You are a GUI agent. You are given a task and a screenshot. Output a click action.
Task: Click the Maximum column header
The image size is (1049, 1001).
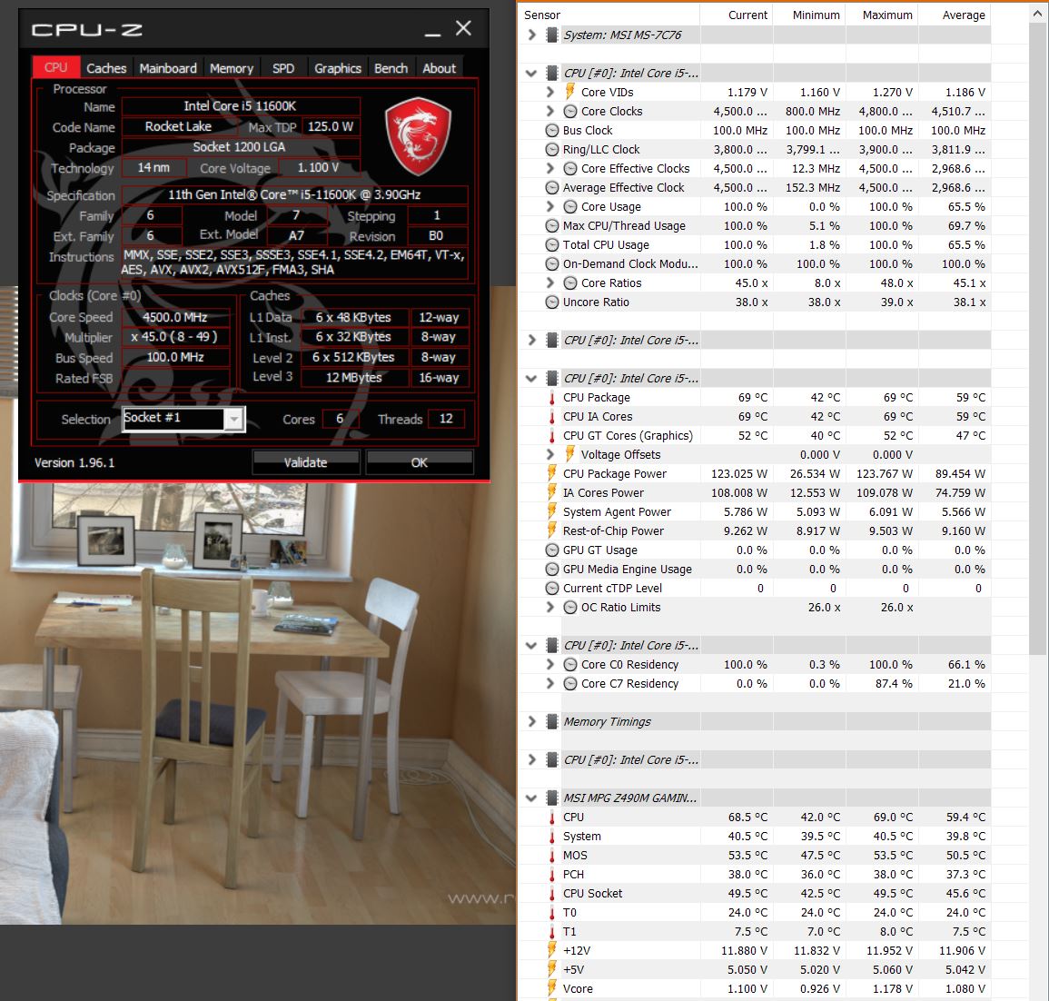point(882,15)
